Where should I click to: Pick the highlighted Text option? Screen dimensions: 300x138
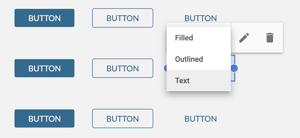point(199,80)
